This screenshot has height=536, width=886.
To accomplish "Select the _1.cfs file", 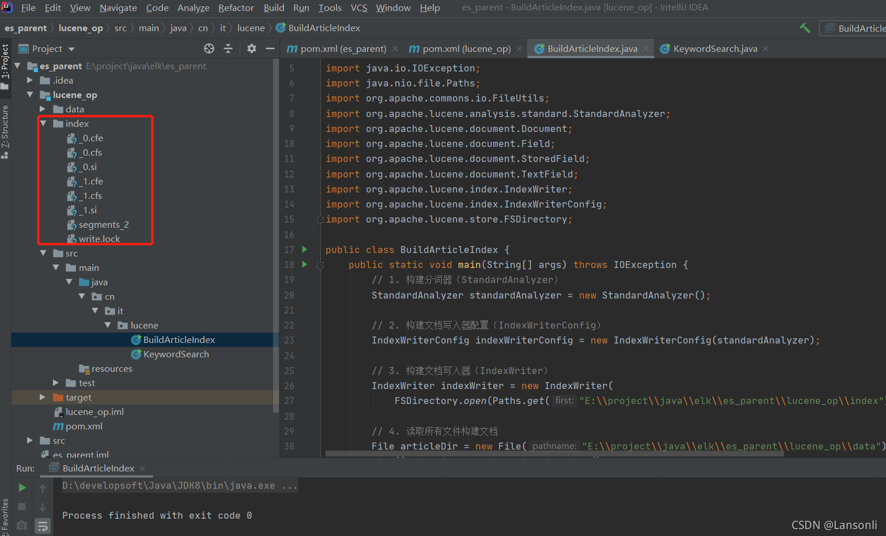I will (x=85, y=195).
